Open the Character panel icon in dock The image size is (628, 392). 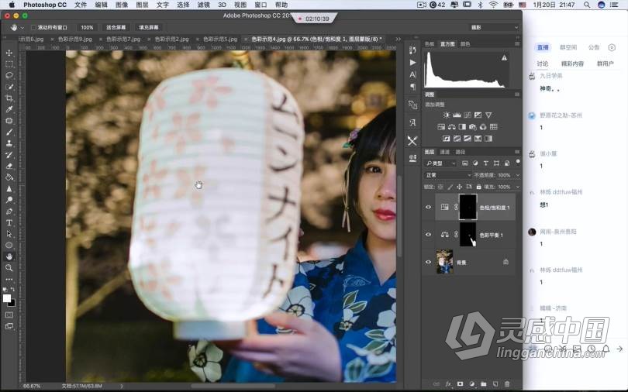click(412, 74)
